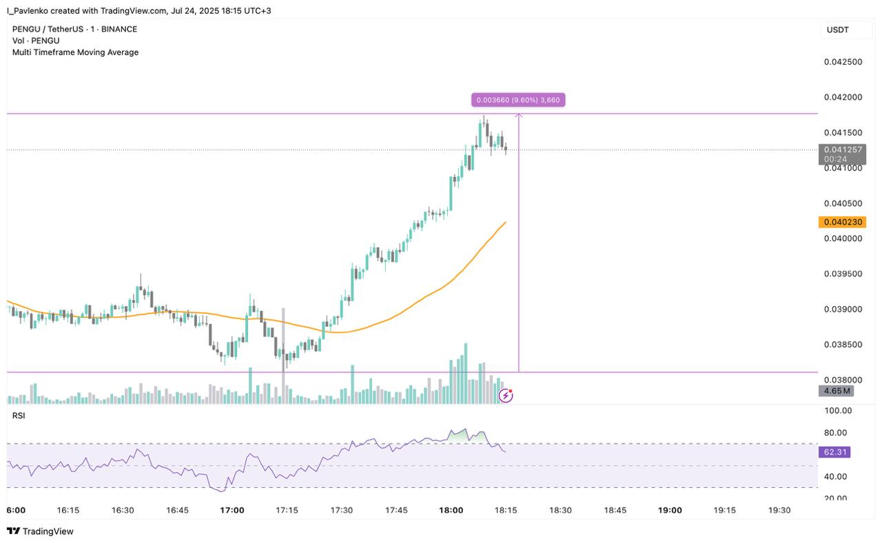Click the Vol · PENGU indicator label
The width and height of the screenshot is (882, 543).
click(36, 41)
